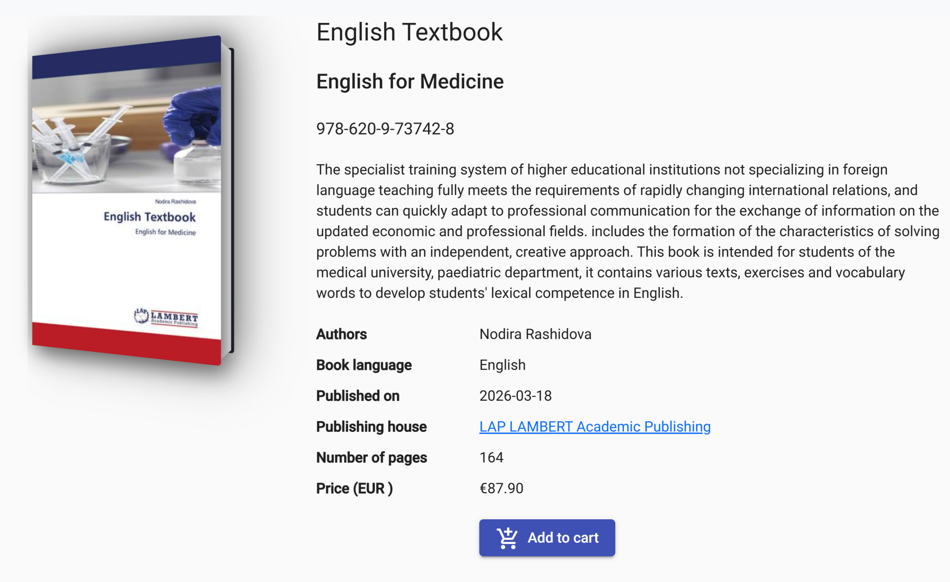Click the price value €87.90
The image size is (950, 582).
501,488
